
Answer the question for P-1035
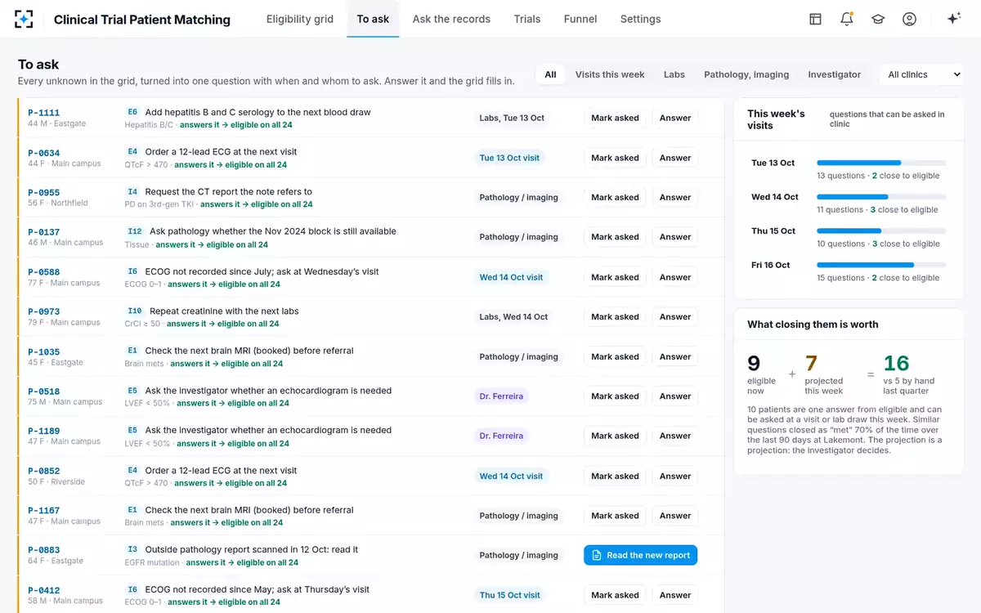click(x=675, y=356)
